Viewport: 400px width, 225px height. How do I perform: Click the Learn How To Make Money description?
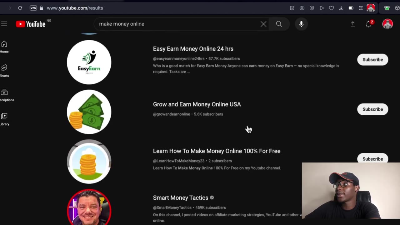[217, 168]
